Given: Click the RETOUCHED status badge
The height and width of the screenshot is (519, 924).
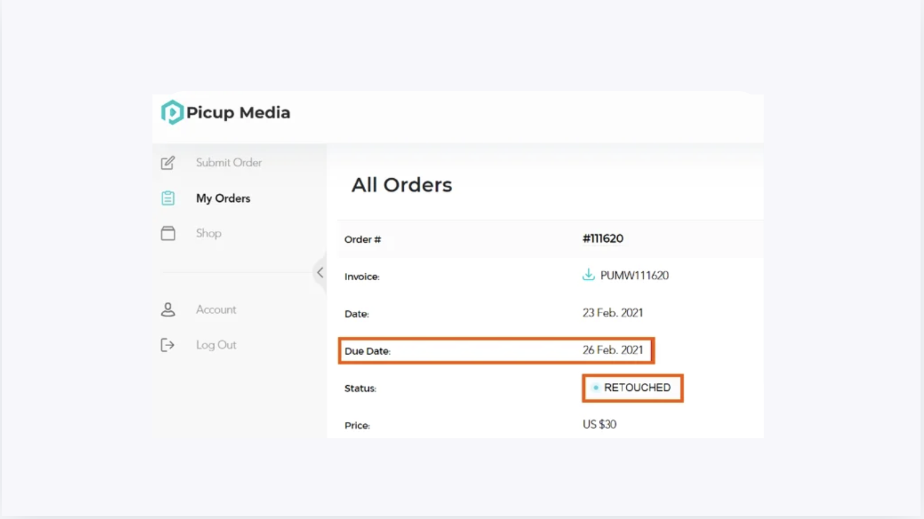Looking at the screenshot, I should pos(633,388).
